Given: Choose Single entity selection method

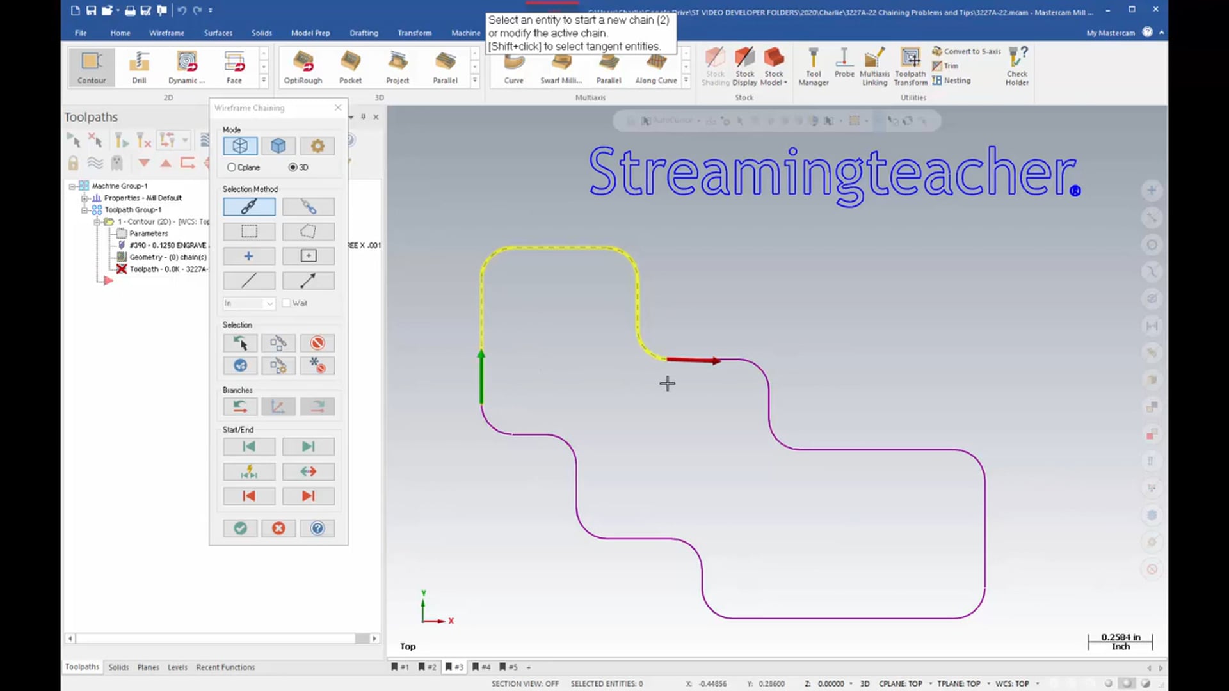Looking at the screenshot, I should (x=249, y=280).
